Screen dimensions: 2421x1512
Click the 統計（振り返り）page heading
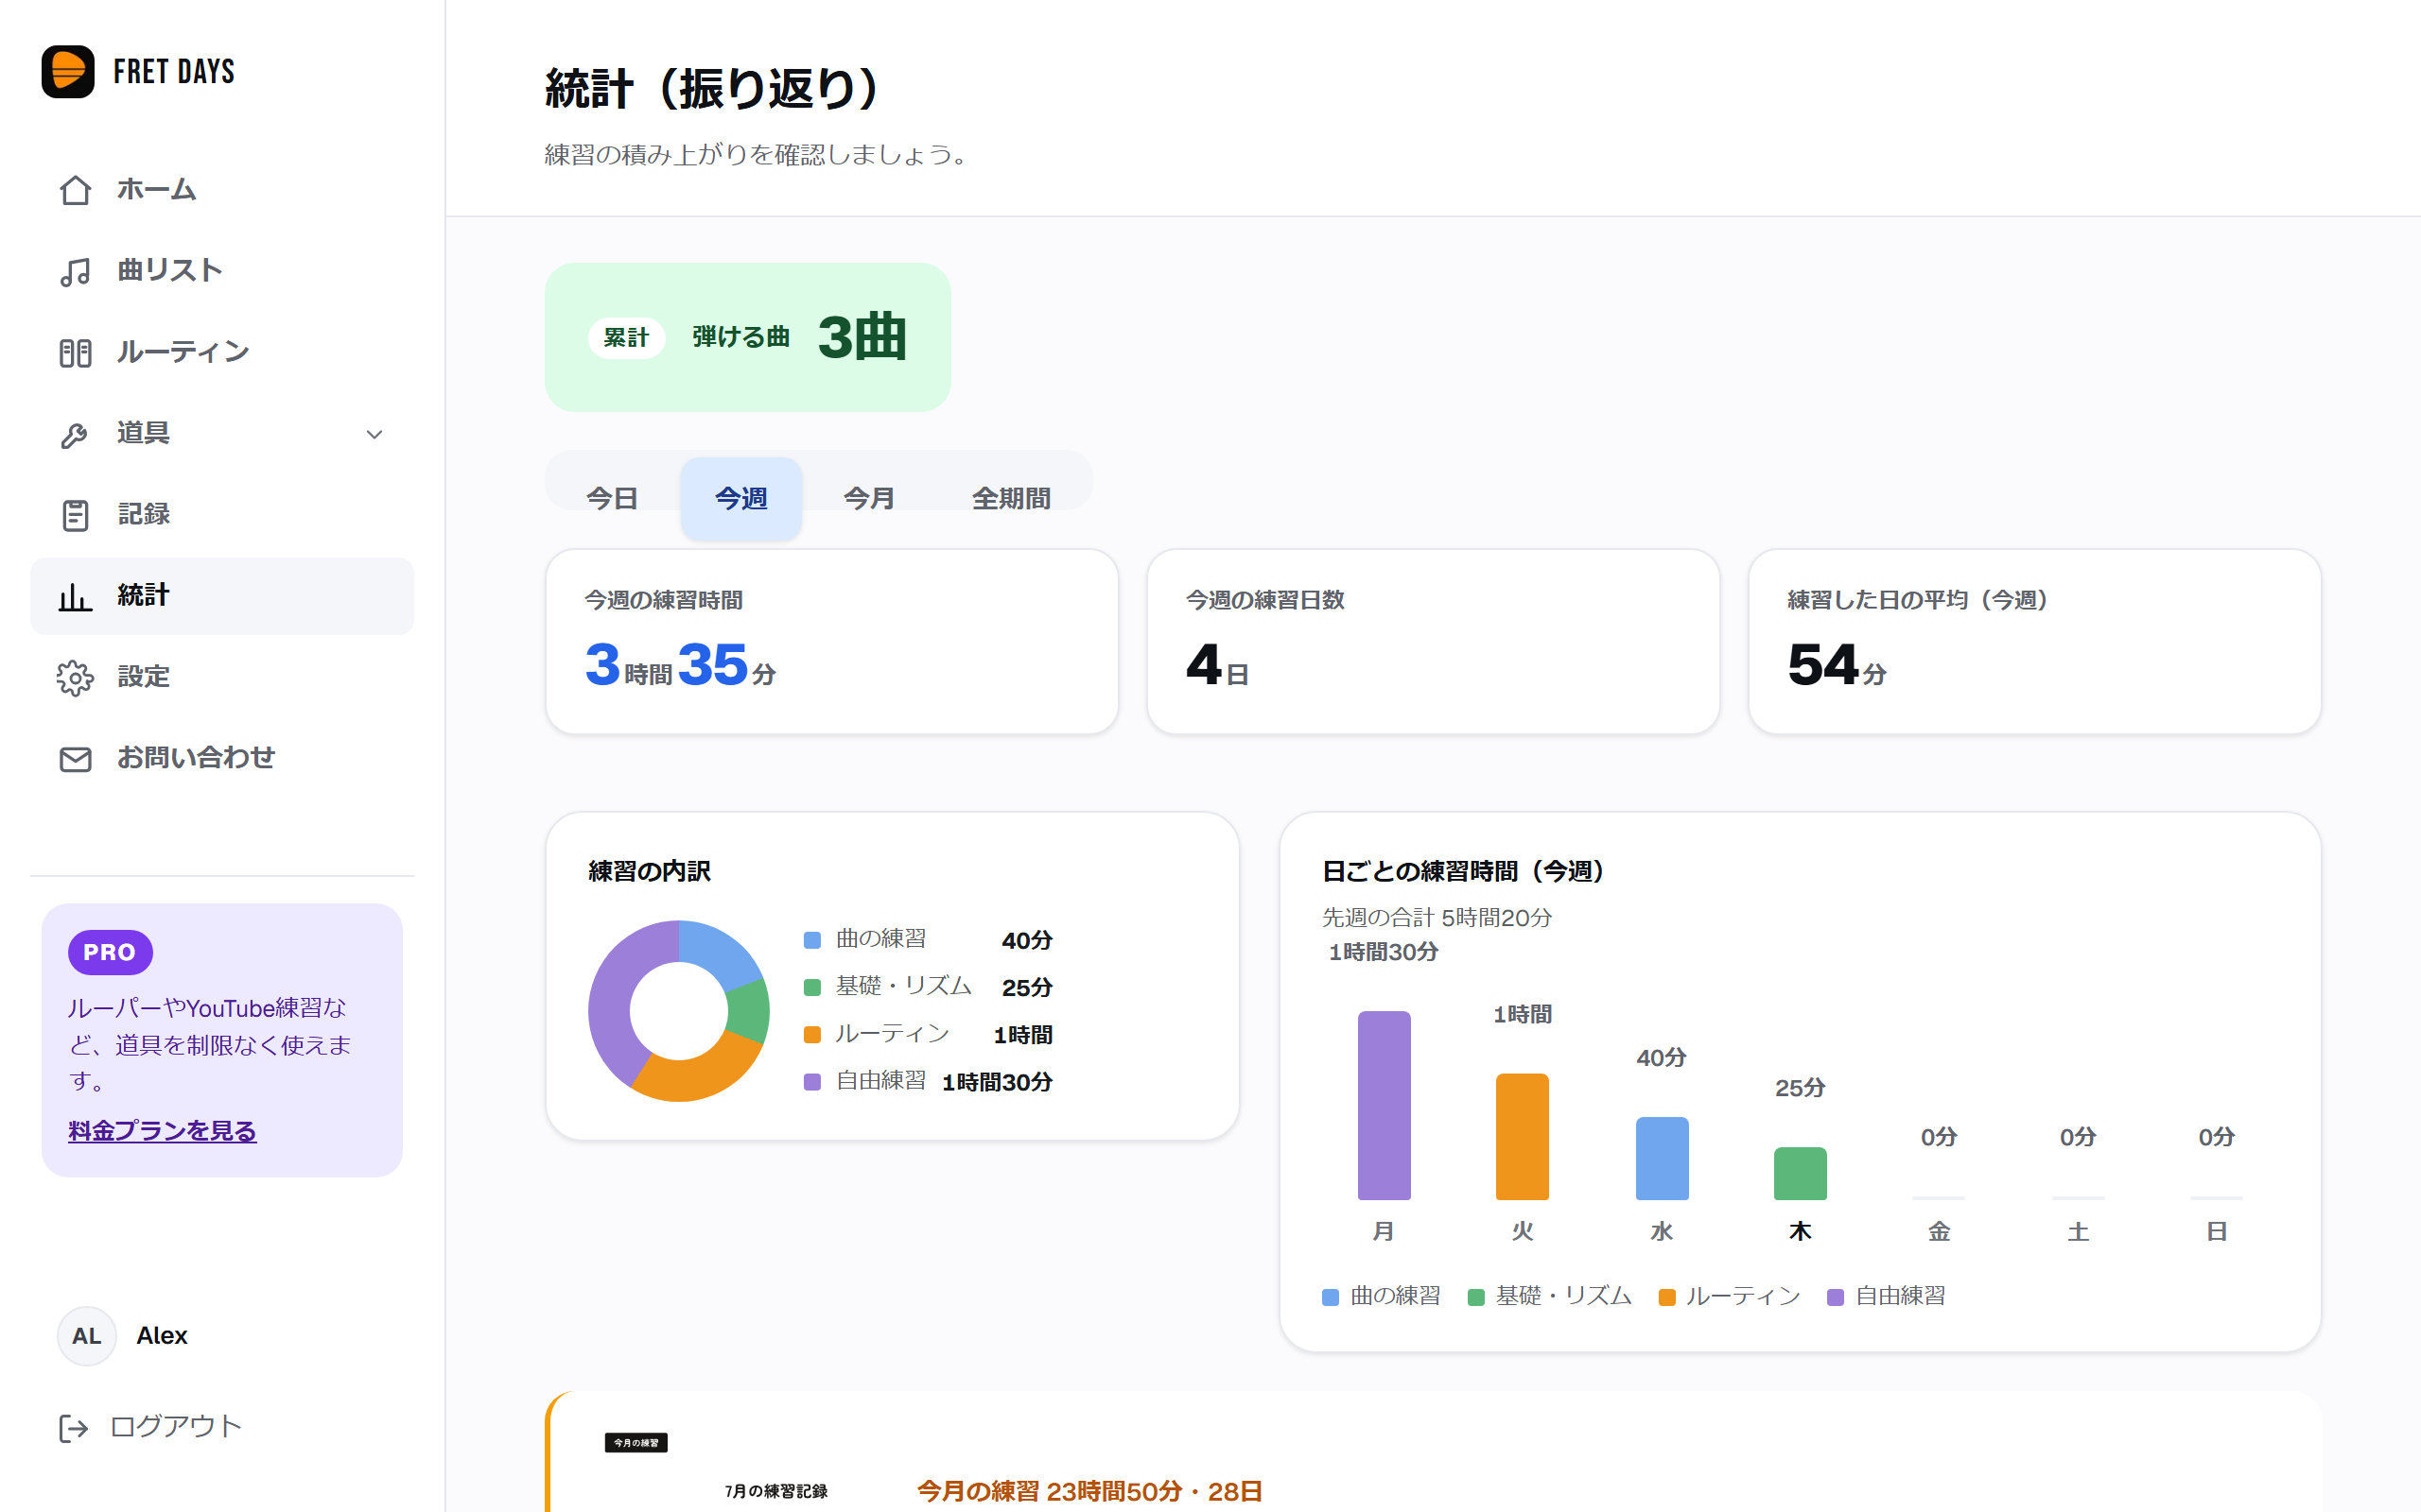point(711,88)
